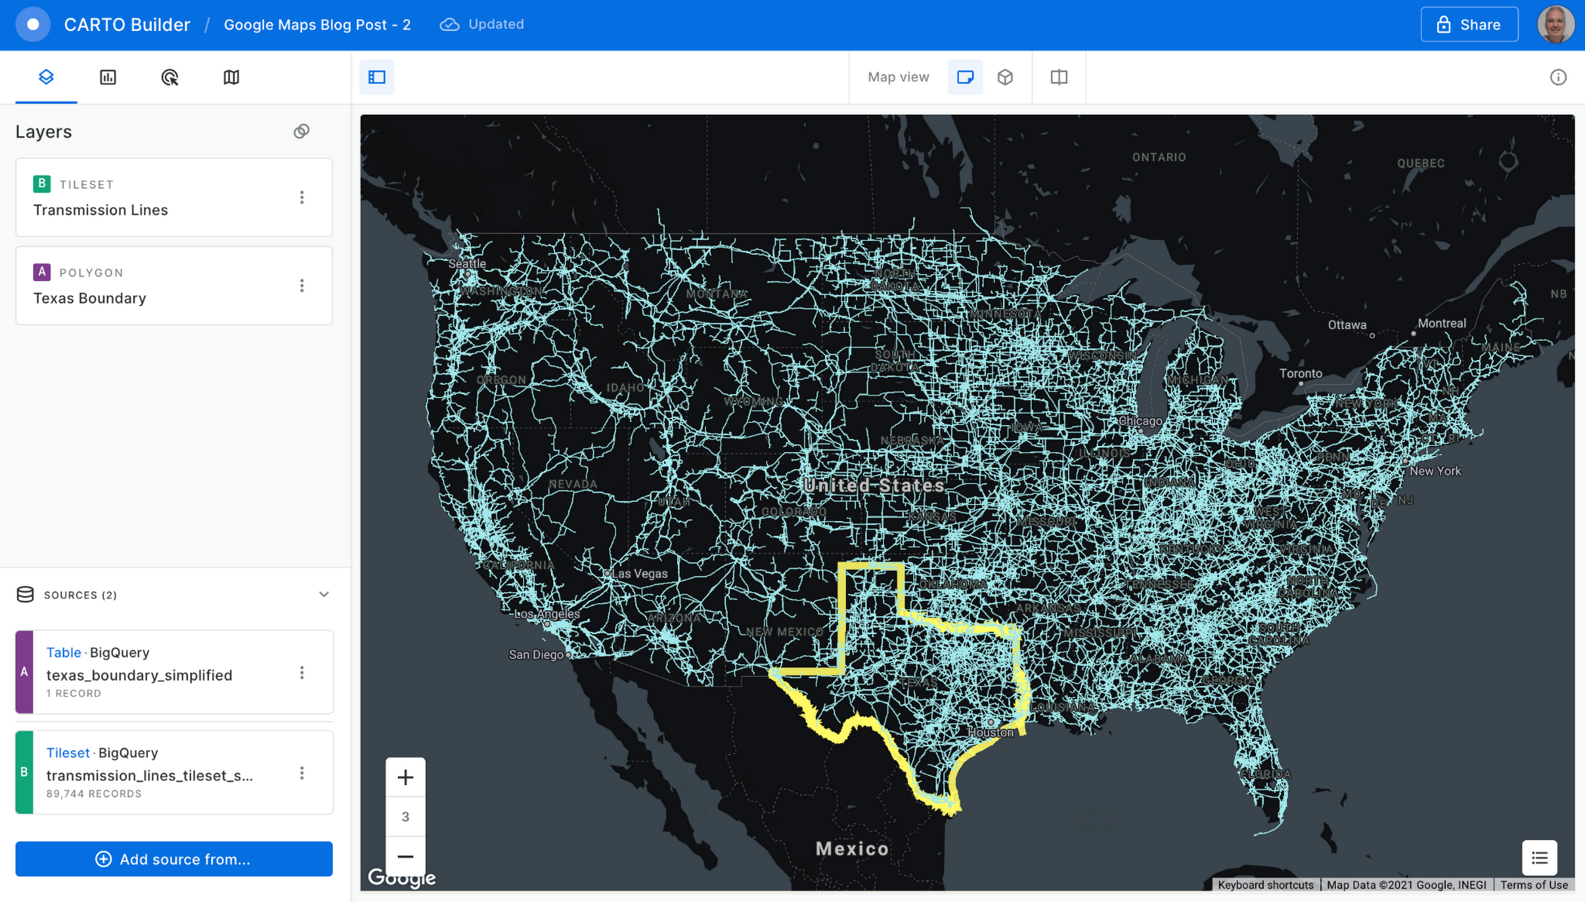Screen dimensions: 1585x902
Task: Click the Widgets panel icon
Action: click(x=108, y=77)
